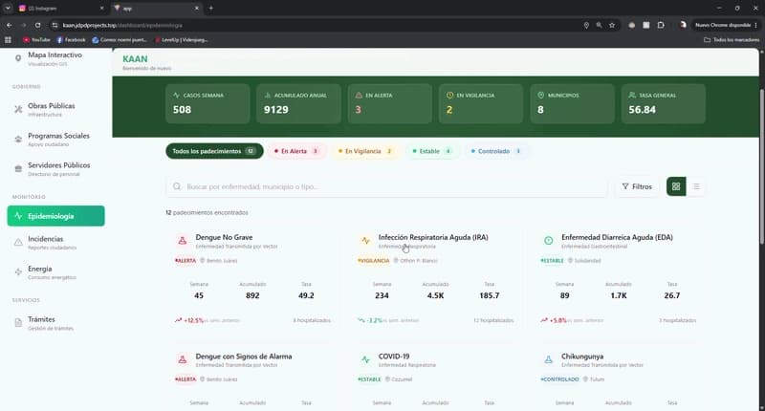Click the zoom magnifier icon in address bar

click(x=599, y=25)
